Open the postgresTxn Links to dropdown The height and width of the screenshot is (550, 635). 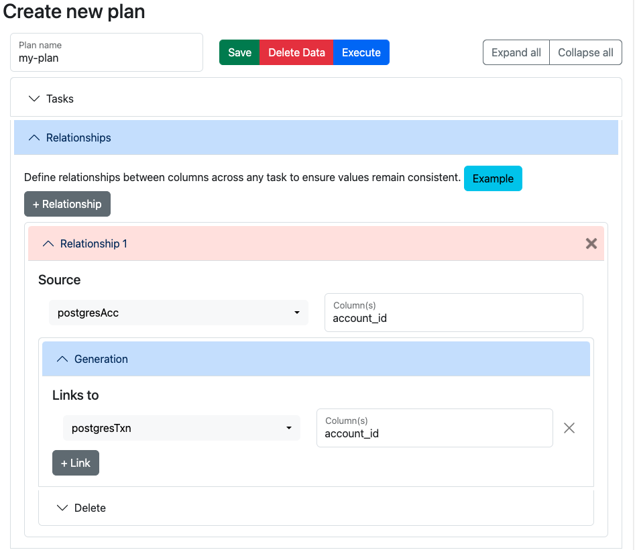(181, 427)
